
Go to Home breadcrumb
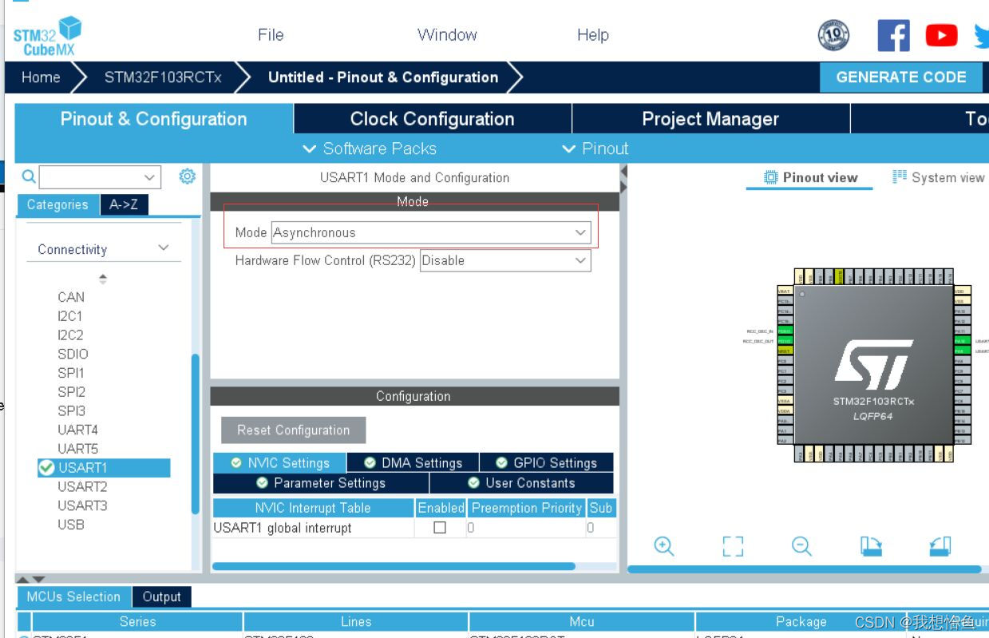(x=41, y=77)
